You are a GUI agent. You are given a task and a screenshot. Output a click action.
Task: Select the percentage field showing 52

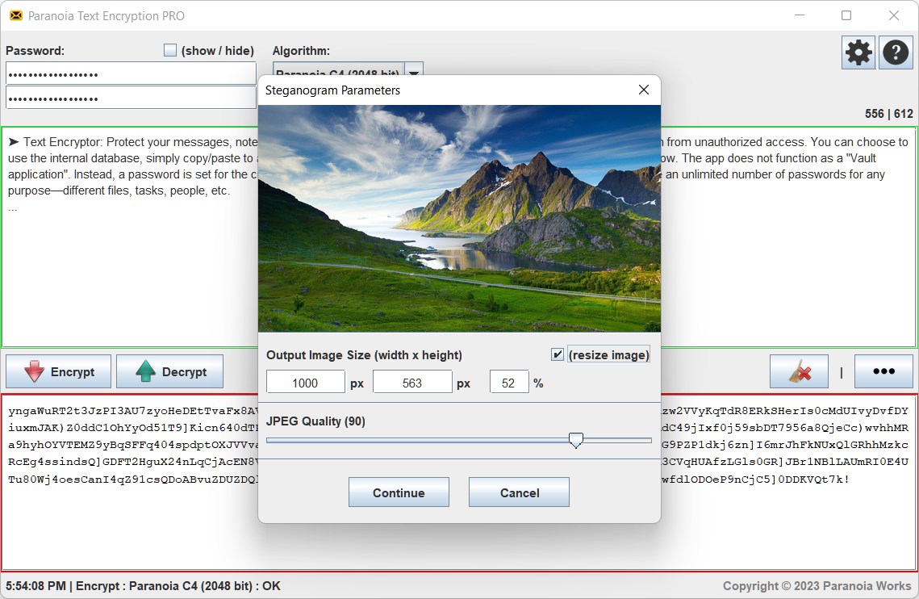[508, 381]
